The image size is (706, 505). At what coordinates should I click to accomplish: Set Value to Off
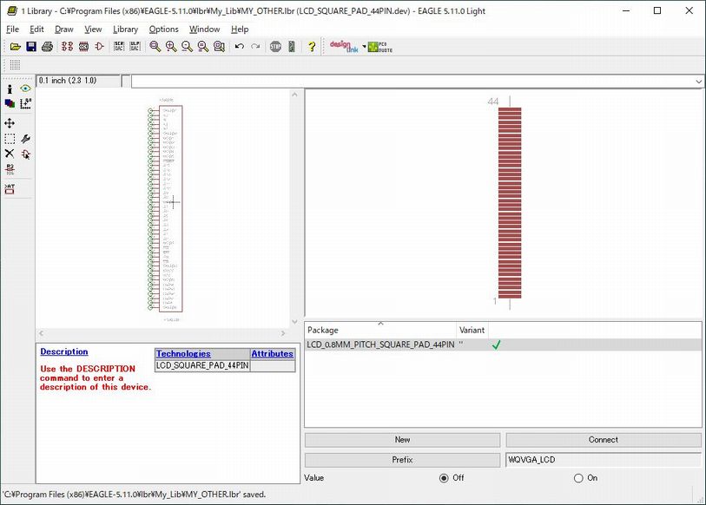(444, 478)
